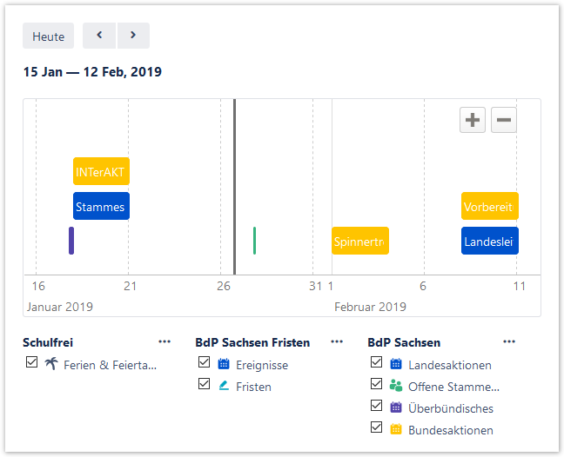564x457 pixels.
Task: Click the Fristen pencil icon
Action: point(224,386)
